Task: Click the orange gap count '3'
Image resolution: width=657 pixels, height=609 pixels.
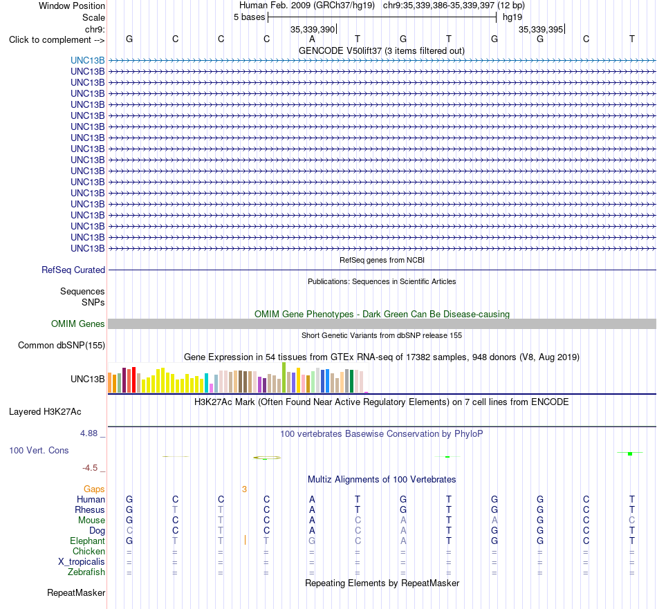Action: point(244,489)
